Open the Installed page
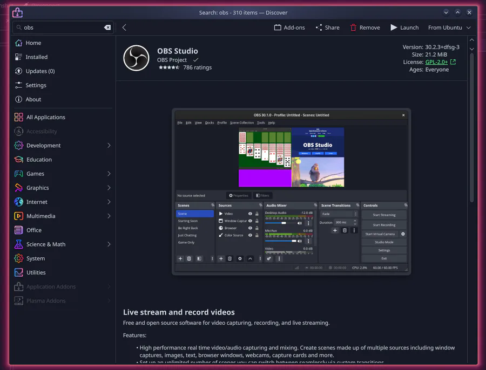The width and height of the screenshot is (486, 370). point(62,57)
